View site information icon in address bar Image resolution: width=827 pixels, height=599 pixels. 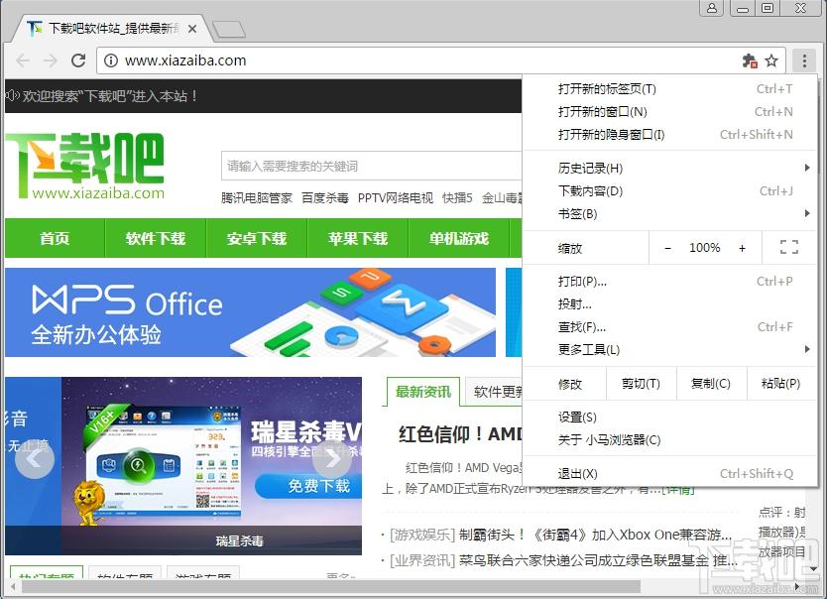(x=111, y=60)
